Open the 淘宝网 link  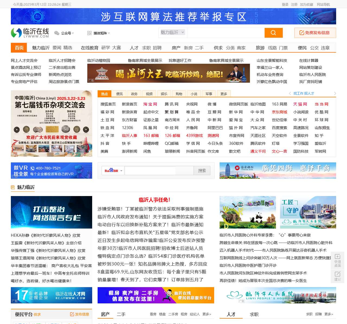150,104
